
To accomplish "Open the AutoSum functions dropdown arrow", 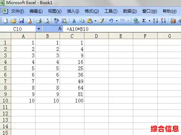I will click(x=149, y=21).
